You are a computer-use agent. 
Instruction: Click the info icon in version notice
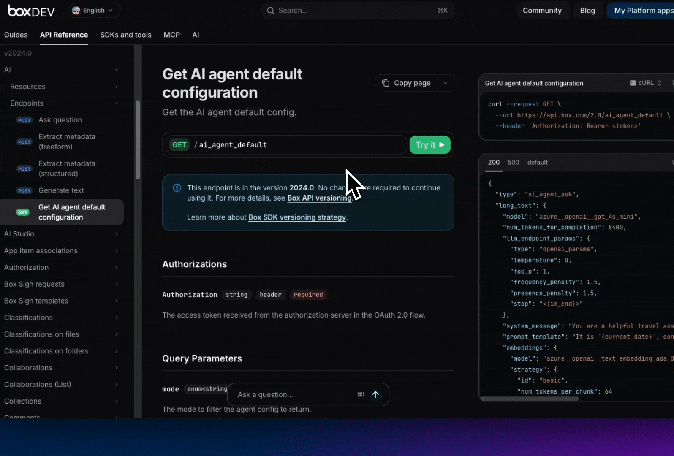click(177, 188)
